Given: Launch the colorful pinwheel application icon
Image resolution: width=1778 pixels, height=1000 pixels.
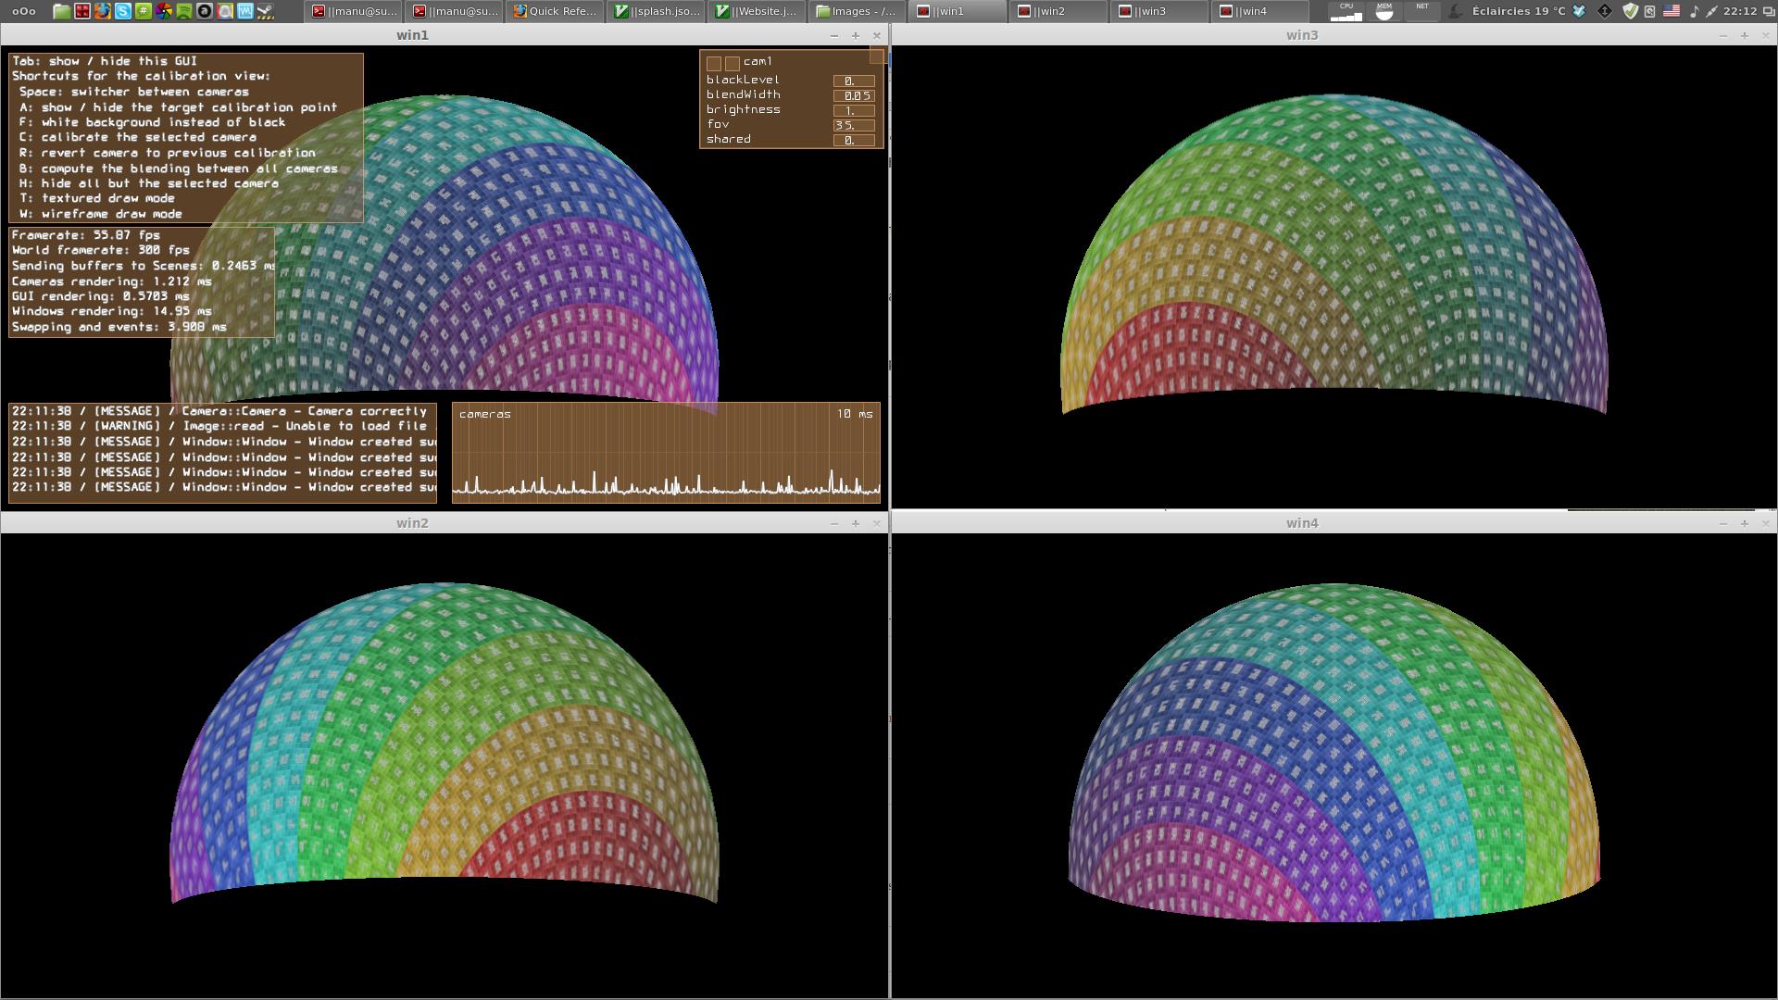Looking at the screenshot, I should [x=164, y=11].
